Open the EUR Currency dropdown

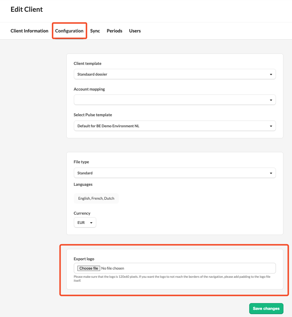tap(85, 223)
